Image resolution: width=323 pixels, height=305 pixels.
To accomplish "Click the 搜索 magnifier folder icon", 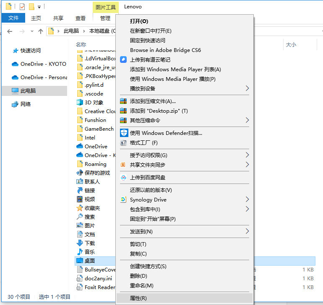I will pyautogui.click(x=80, y=217).
